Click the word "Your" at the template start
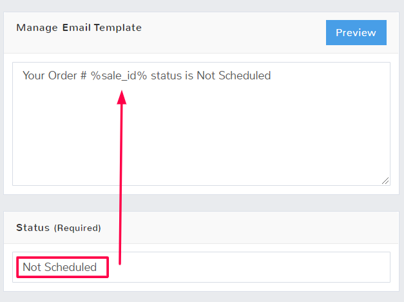This screenshot has width=404, height=302. tap(34, 75)
